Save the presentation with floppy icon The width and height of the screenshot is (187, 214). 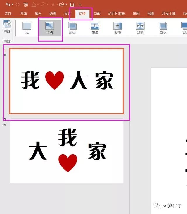(72, 5)
